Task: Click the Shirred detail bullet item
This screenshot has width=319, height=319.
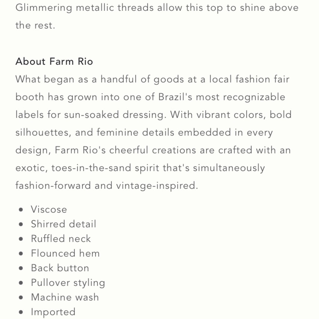Action: (63, 224)
